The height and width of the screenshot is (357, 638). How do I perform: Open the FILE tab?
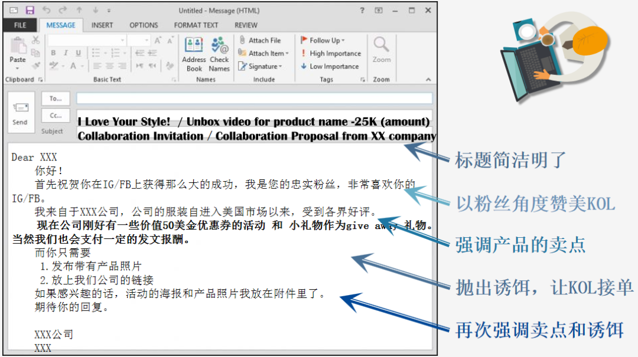(20, 25)
